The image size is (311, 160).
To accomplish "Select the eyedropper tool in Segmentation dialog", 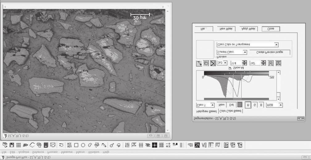I will point(199,63).
